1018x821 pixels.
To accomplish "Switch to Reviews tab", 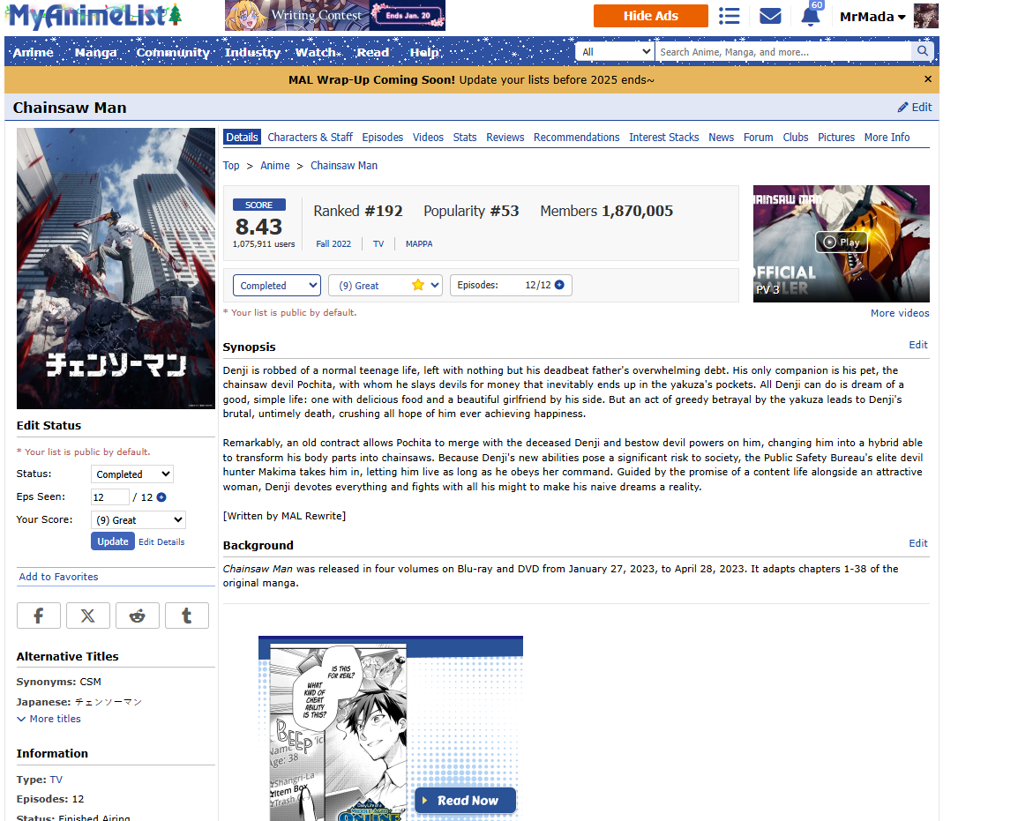I will click(x=505, y=137).
